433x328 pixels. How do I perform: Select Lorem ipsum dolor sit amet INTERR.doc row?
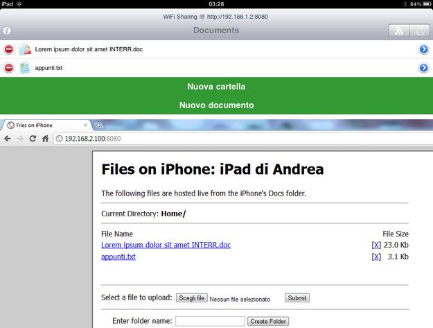tap(216, 49)
